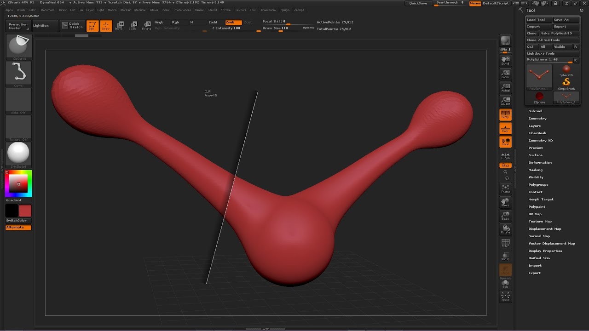589x331 pixels.
Task: Select the ZSphere tool icon
Action: (539, 98)
